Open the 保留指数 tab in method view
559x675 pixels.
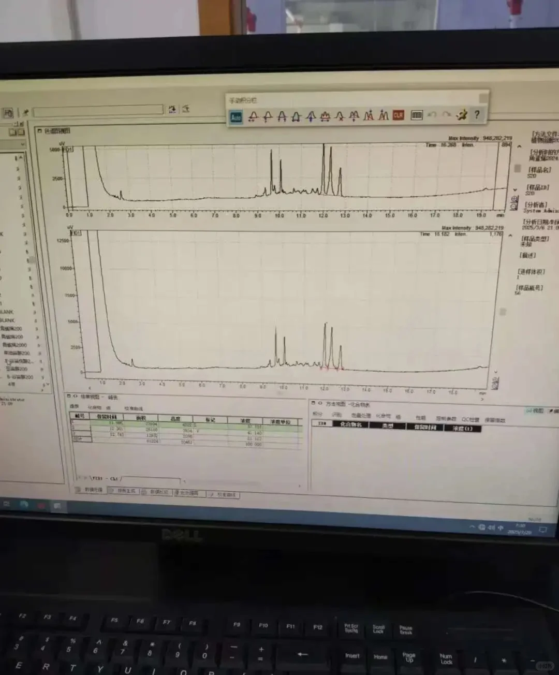tap(495, 420)
